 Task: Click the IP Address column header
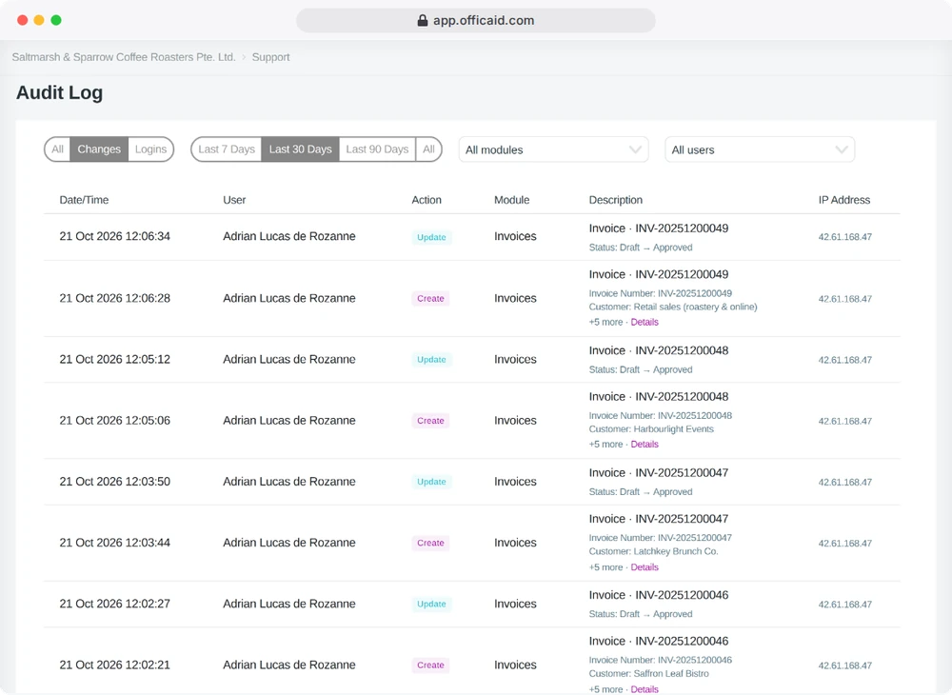(843, 200)
